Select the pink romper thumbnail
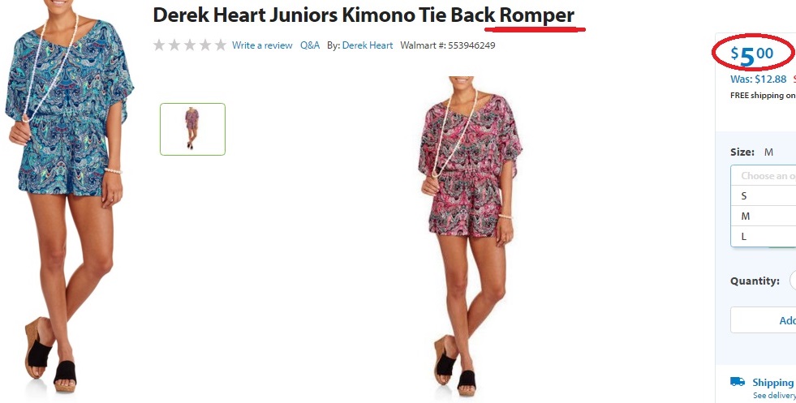This screenshot has height=403, width=796. pyautogui.click(x=192, y=129)
